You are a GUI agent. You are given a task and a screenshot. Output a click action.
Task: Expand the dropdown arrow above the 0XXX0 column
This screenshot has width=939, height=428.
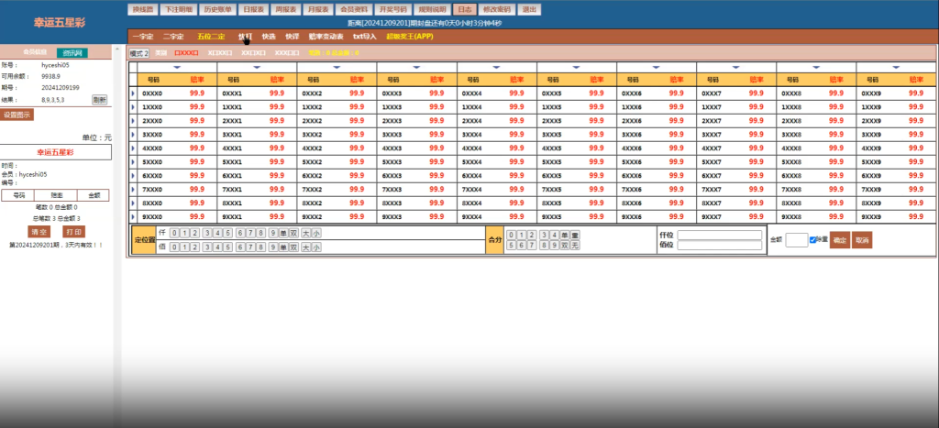[x=177, y=67]
